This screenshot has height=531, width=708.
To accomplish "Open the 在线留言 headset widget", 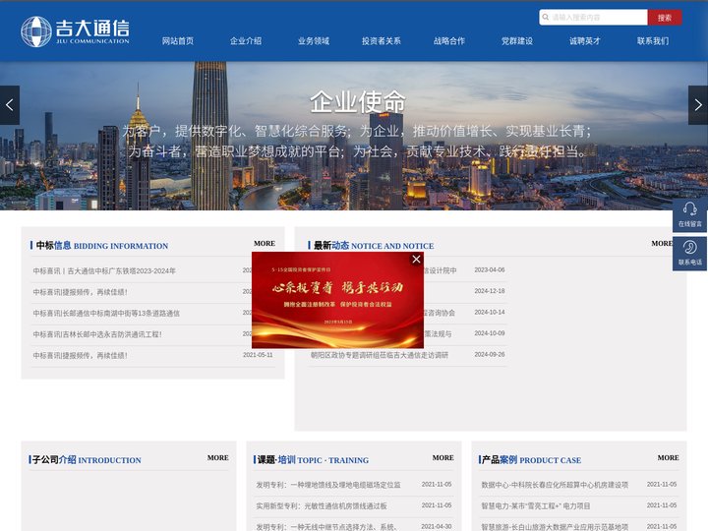I will tap(689, 214).
